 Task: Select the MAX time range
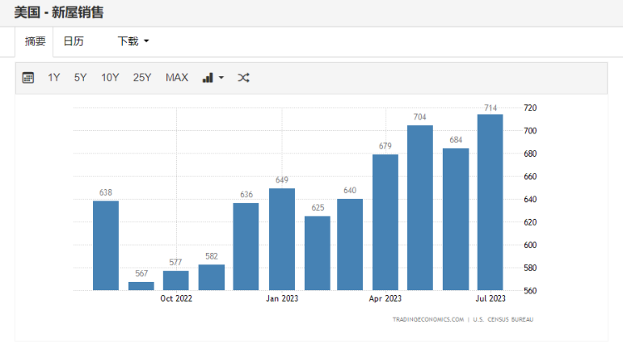point(177,78)
